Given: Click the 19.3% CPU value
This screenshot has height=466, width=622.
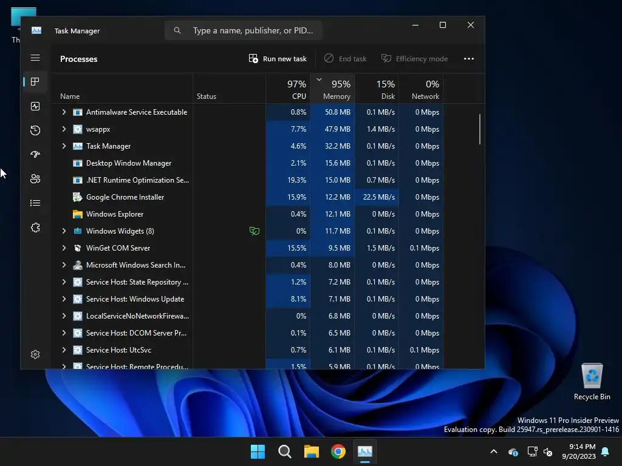Looking at the screenshot, I should click(296, 180).
